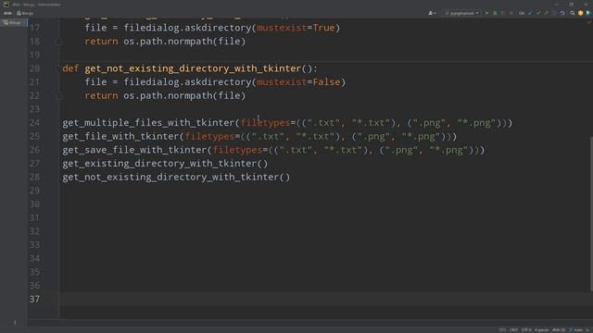Click line number 37 in the gutter
Screen dimensions: 593x333
(x=34, y=299)
